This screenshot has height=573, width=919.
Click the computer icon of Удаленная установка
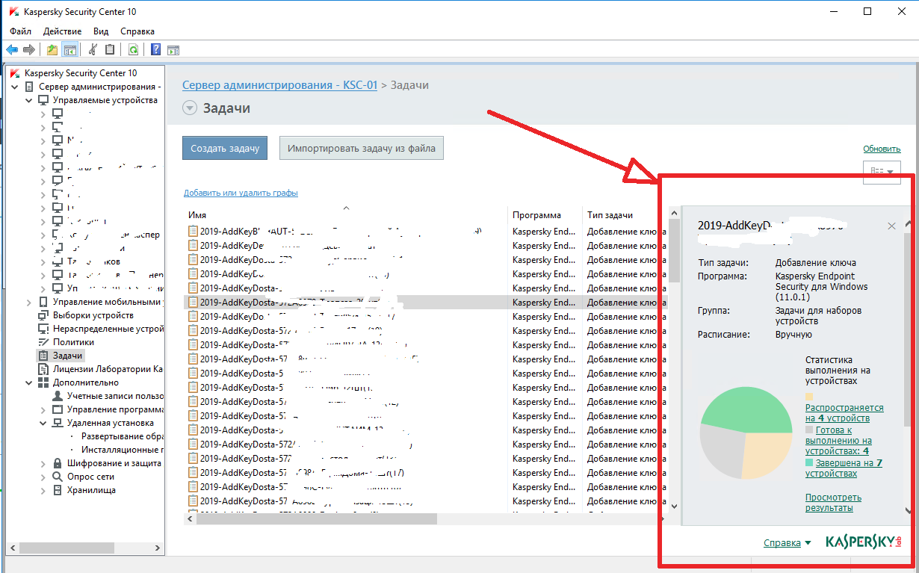click(58, 423)
